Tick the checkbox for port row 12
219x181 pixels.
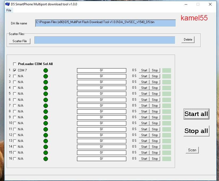tap(15, 135)
